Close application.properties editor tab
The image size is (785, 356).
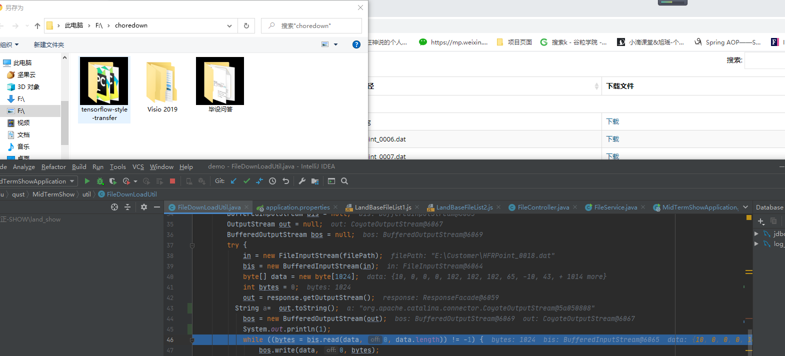pos(335,207)
